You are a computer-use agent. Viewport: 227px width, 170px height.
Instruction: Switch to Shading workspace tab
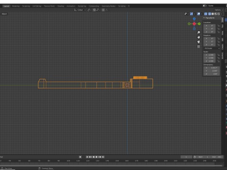point(61,6)
